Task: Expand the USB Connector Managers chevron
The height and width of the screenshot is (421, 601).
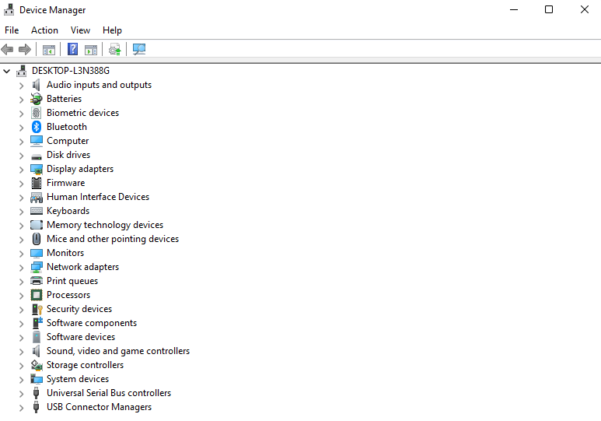Action: 22,408
